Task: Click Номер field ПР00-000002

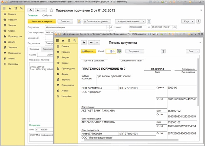Action: (x=138, y=27)
